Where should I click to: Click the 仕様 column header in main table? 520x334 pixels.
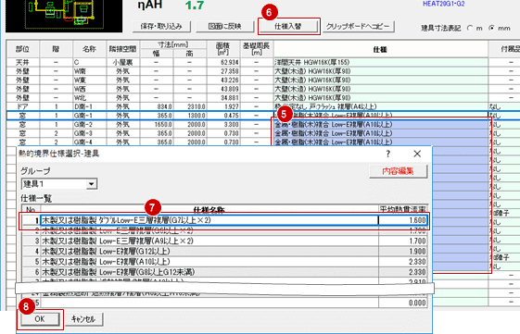pos(381,49)
